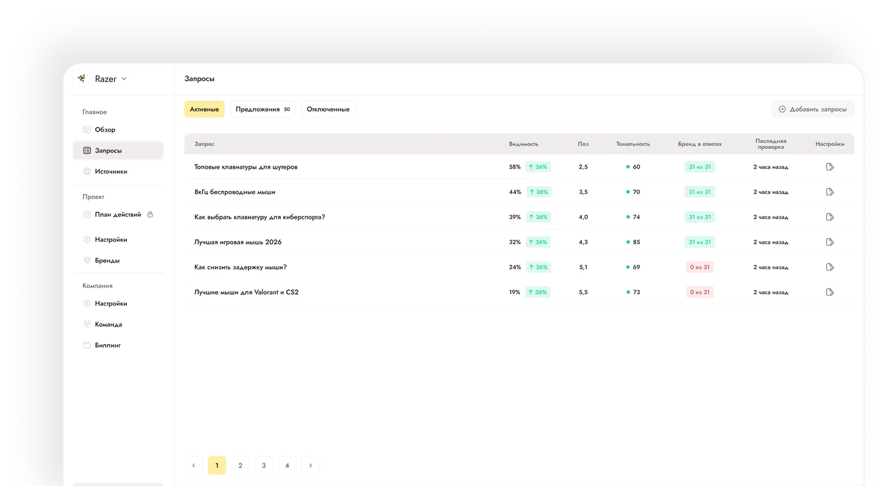The height and width of the screenshot is (486, 888).
Task: Open settings icon for Топовые клавиатуры для шутеров
Action: (x=830, y=167)
